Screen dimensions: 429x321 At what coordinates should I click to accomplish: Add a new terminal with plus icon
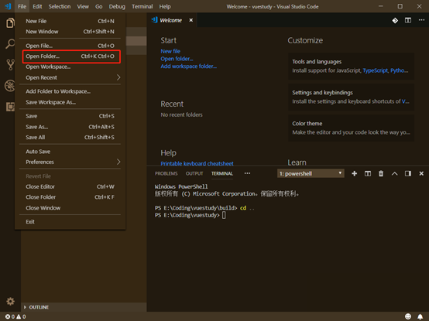tap(354, 173)
